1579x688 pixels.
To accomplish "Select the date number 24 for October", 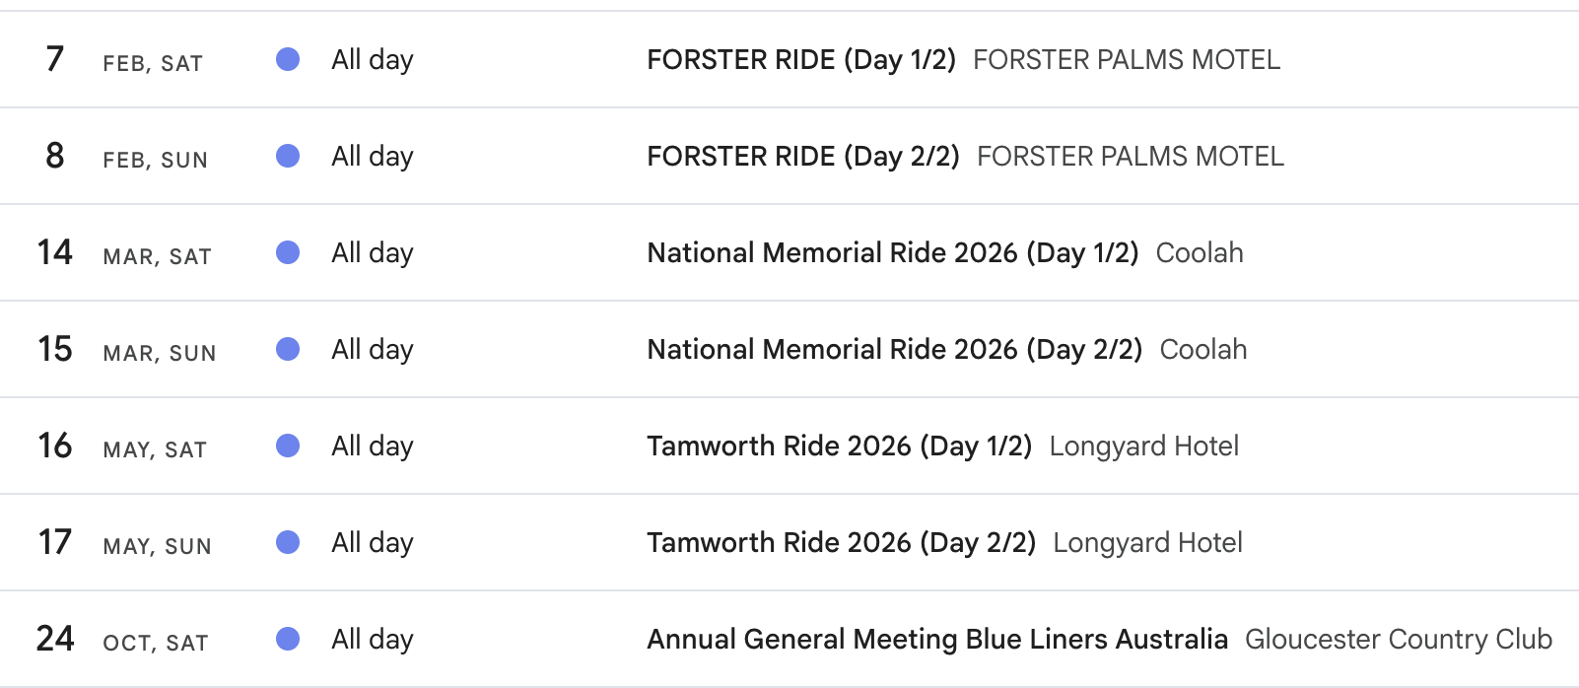I will click(55, 639).
